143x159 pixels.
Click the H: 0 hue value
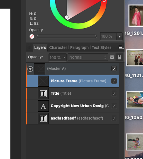pos(33,14)
